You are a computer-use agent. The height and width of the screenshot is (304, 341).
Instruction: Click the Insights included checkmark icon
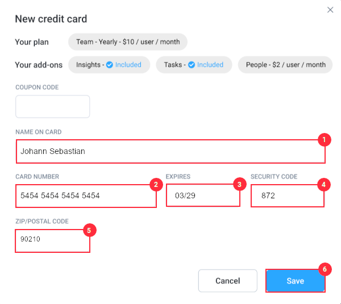(109, 65)
